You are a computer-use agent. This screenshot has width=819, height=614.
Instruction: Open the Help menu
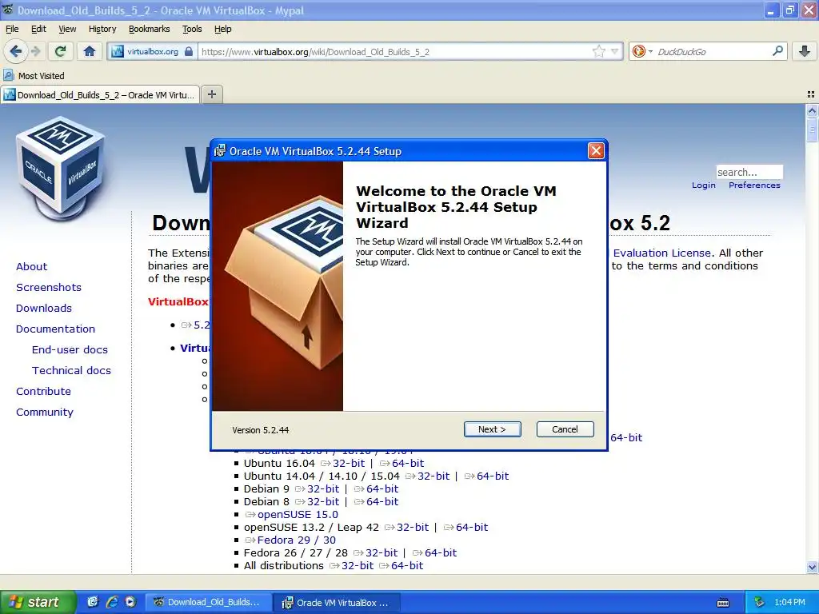tap(222, 29)
